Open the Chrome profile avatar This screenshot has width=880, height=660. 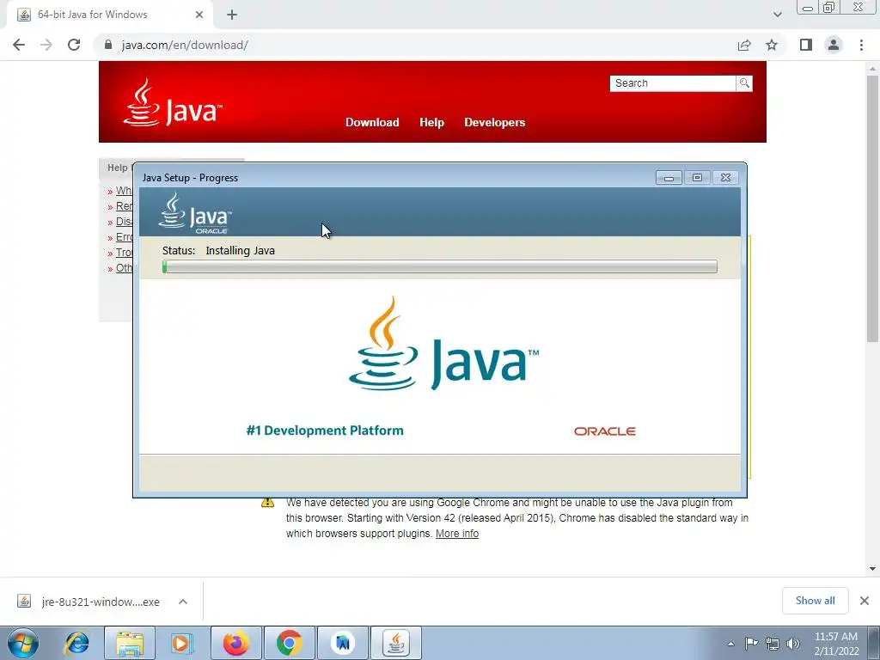pyautogui.click(x=834, y=45)
